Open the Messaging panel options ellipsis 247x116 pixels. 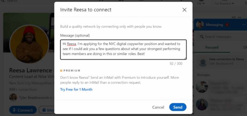pyautogui.click(x=244, y=25)
